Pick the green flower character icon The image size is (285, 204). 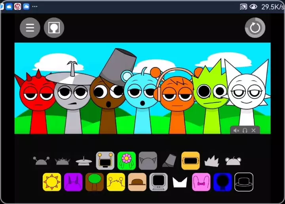(x=126, y=161)
